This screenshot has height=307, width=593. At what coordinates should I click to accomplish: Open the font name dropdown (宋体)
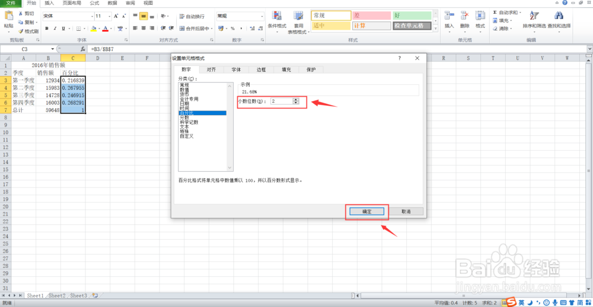(92, 16)
